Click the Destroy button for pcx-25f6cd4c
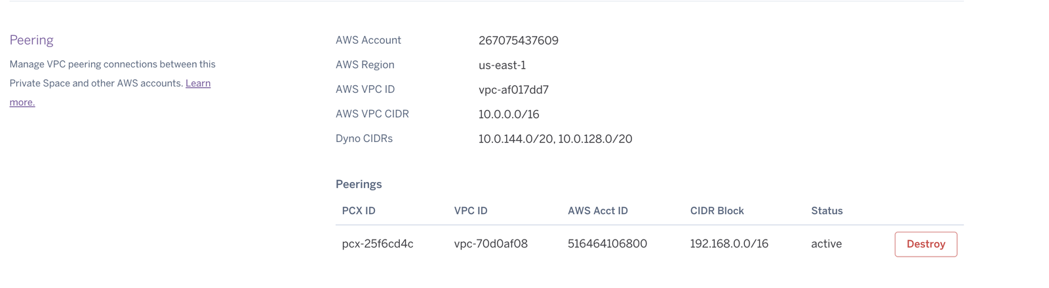This screenshot has height=288, width=1049. [x=925, y=244]
